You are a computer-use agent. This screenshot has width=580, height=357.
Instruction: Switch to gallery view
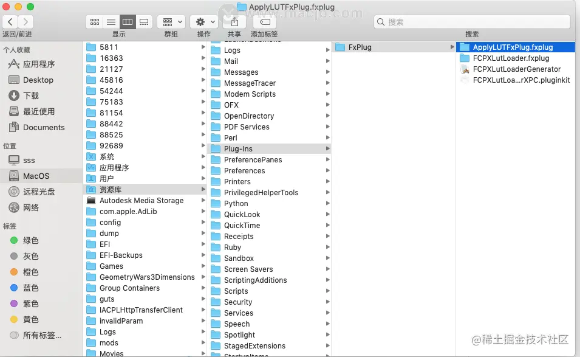[x=144, y=22]
